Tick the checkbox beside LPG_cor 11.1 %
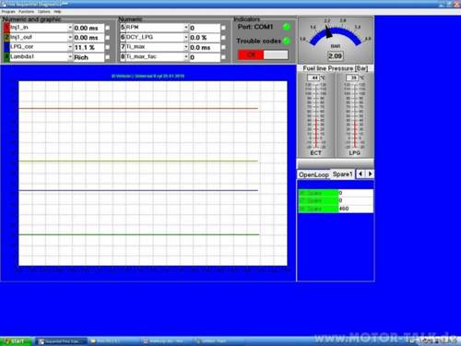 (x=107, y=47)
